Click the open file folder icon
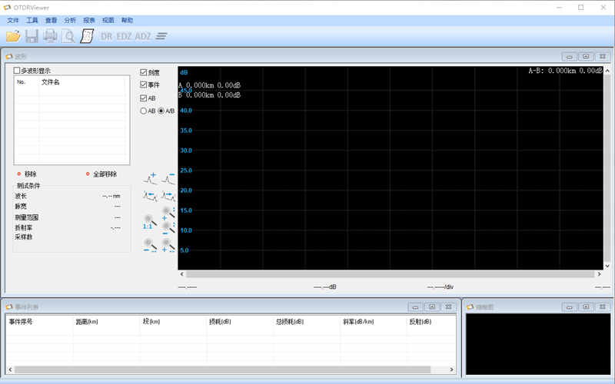615x384 pixels. point(13,36)
